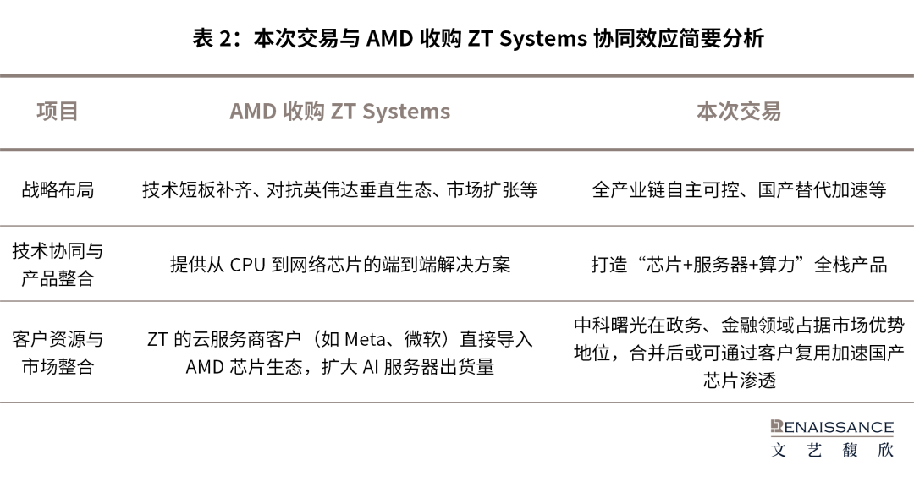Click the CPU 到网络芯片 solution cell
Image resolution: width=914 pixels, height=482 pixels.
340,265
